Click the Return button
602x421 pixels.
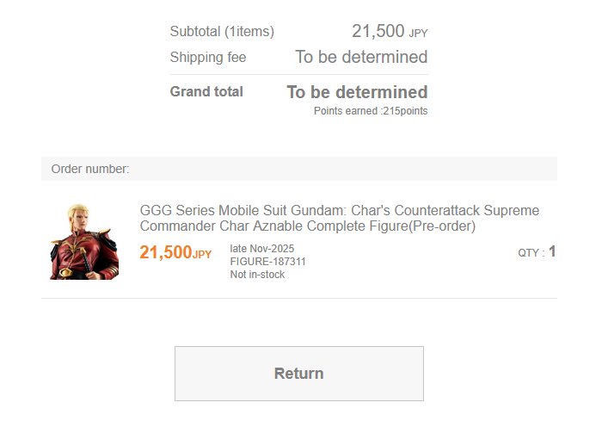(299, 374)
